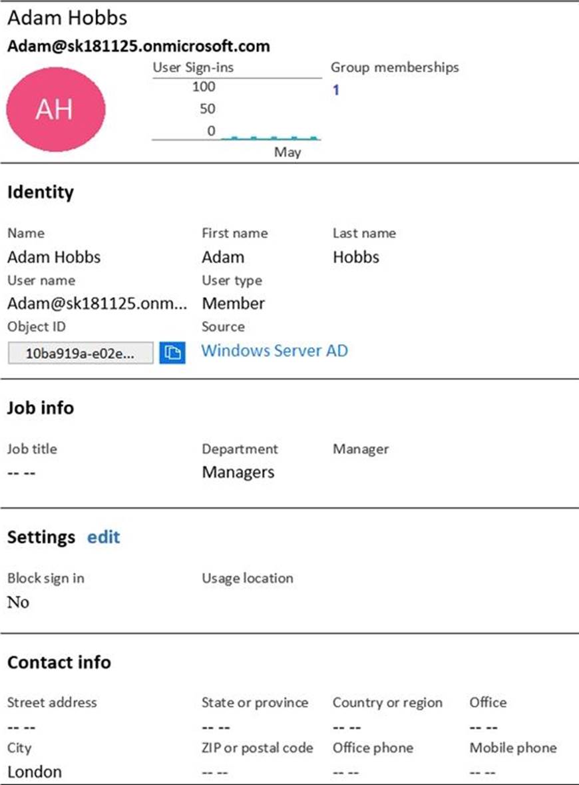Click the Job info section heading
The width and height of the screenshot is (579, 785).
coord(41,408)
